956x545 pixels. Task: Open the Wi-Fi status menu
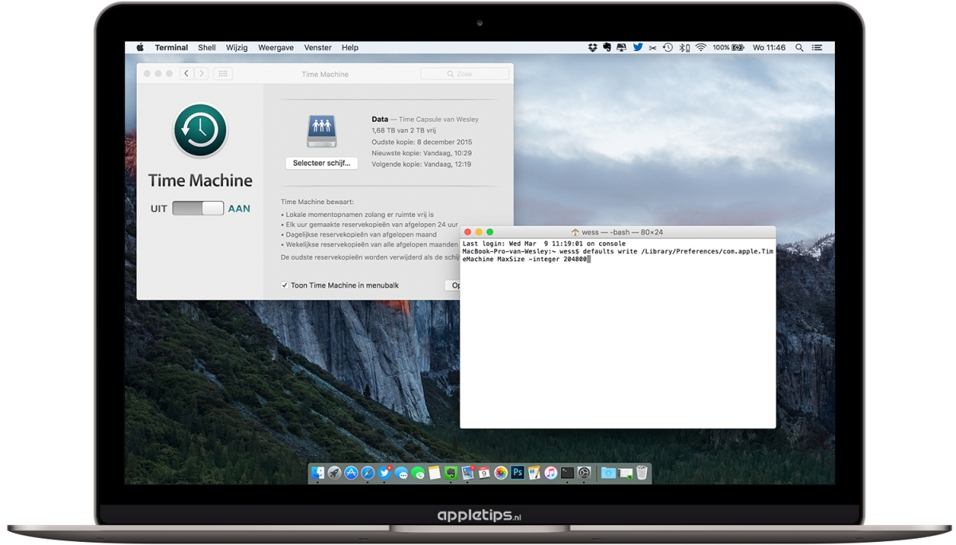701,48
